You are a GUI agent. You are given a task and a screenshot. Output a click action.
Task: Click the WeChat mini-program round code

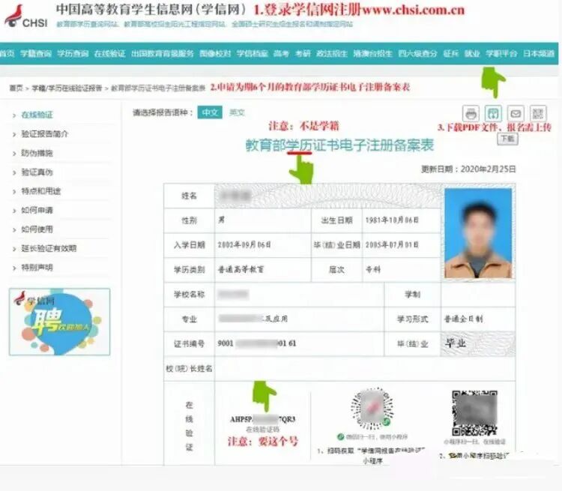click(372, 409)
